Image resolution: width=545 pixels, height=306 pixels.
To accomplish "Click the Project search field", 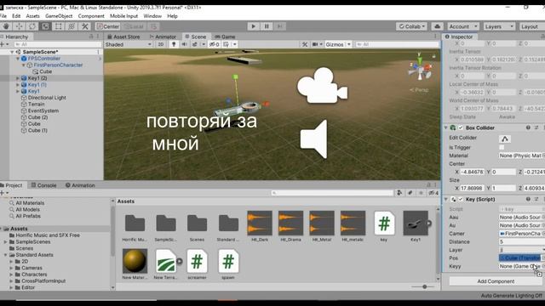I will pos(332,193).
